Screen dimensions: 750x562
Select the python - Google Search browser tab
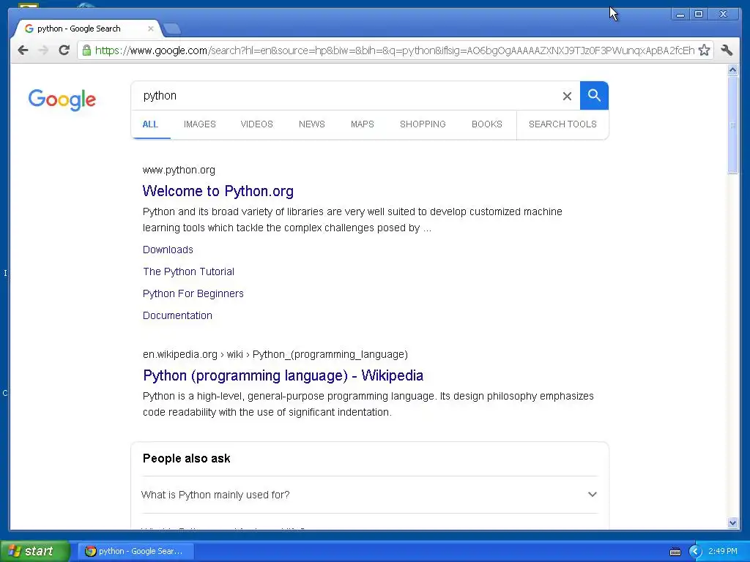[x=86, y=29]
